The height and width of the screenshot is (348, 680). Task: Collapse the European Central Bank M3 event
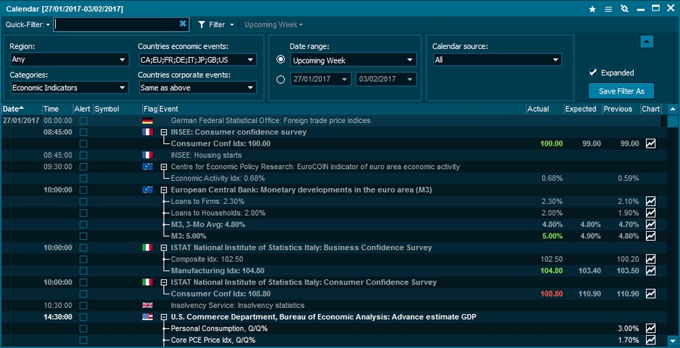163,189
